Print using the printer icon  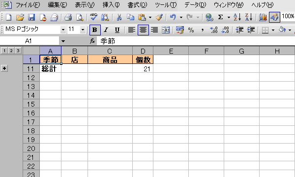pyautogui.click(x=68, y=17)
